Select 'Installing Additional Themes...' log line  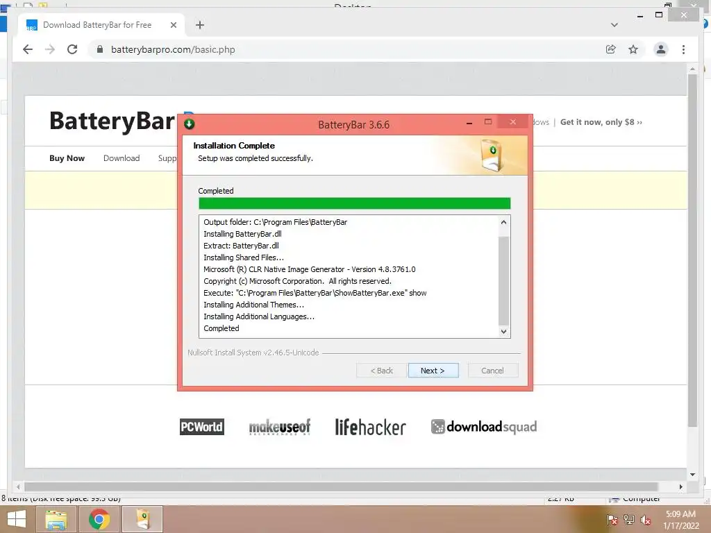253,305
